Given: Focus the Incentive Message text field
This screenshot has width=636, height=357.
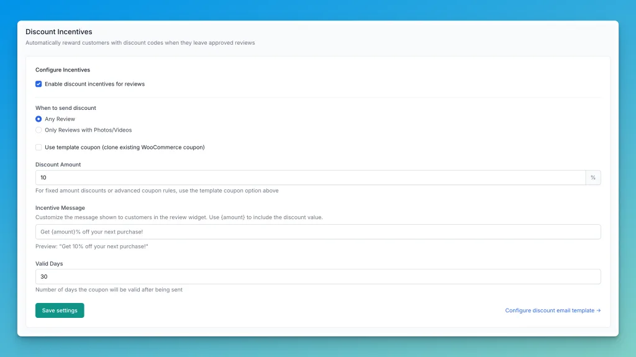Looking at the screenshot, I should click(x=318, y=232).
